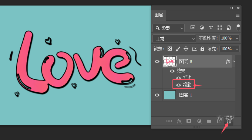This screenshot has width=252, height=140.
Task: Filter by smart object icon
Action: tap(229, 28)
